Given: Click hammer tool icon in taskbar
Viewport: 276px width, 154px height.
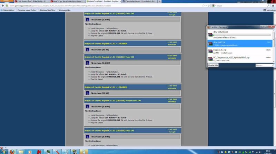Looking at the screenshot, I should point(57,152).
